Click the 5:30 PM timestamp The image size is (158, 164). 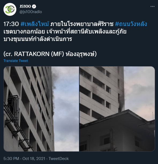pyautogui.click(x=11, y=159)
